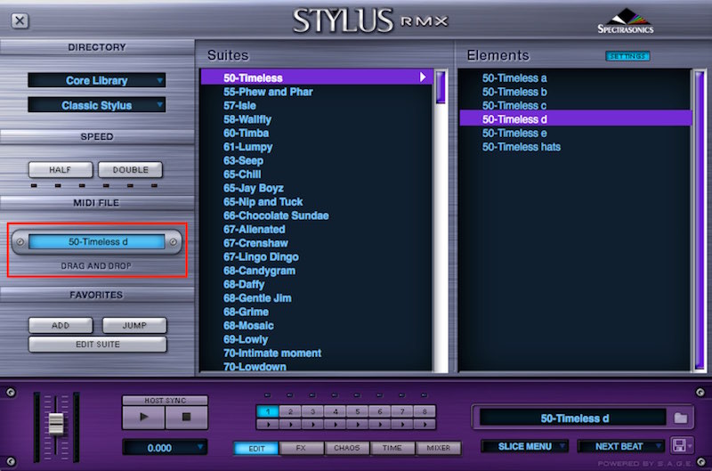Click the Elements SETTINGS button
712x471 pixels.
[x=627, y=56]
